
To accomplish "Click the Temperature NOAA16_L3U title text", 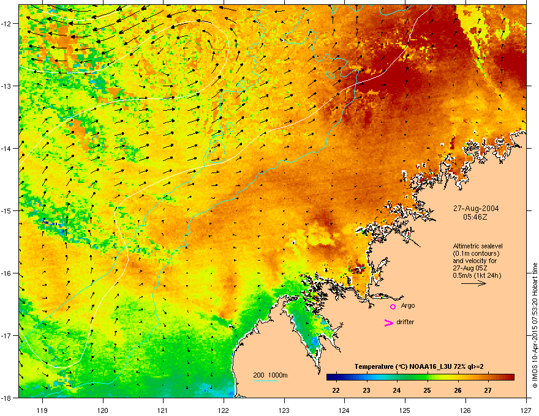I will coord(419,366).
